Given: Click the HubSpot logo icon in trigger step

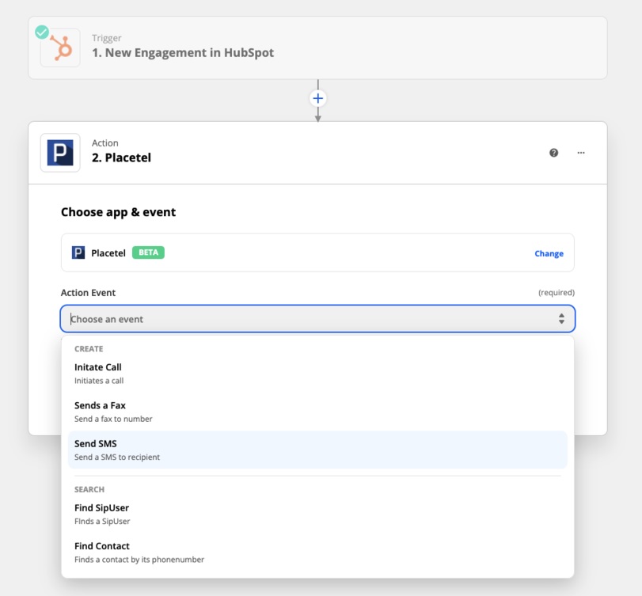Looking at the screenshot, I should pyautogui.click(x=61, y=48).
